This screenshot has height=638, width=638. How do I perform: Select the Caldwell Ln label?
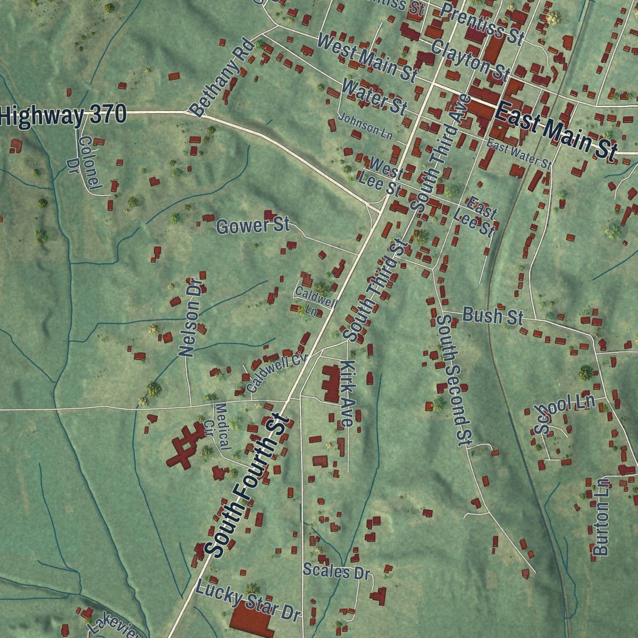(x=316, y=301)
